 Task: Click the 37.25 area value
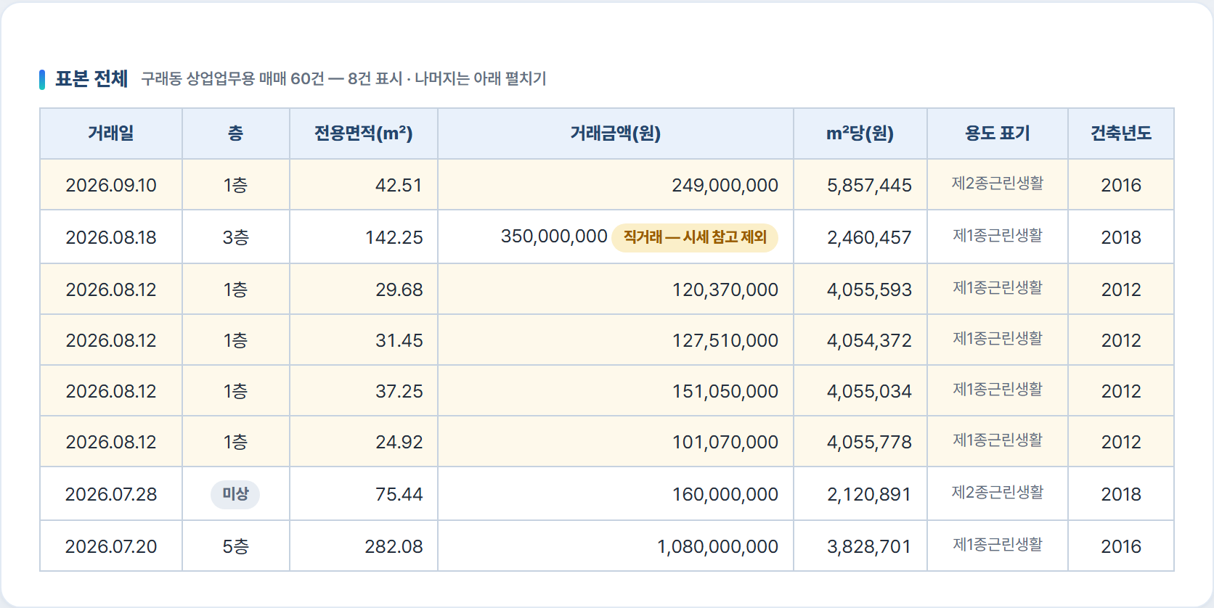click(399, 391)
